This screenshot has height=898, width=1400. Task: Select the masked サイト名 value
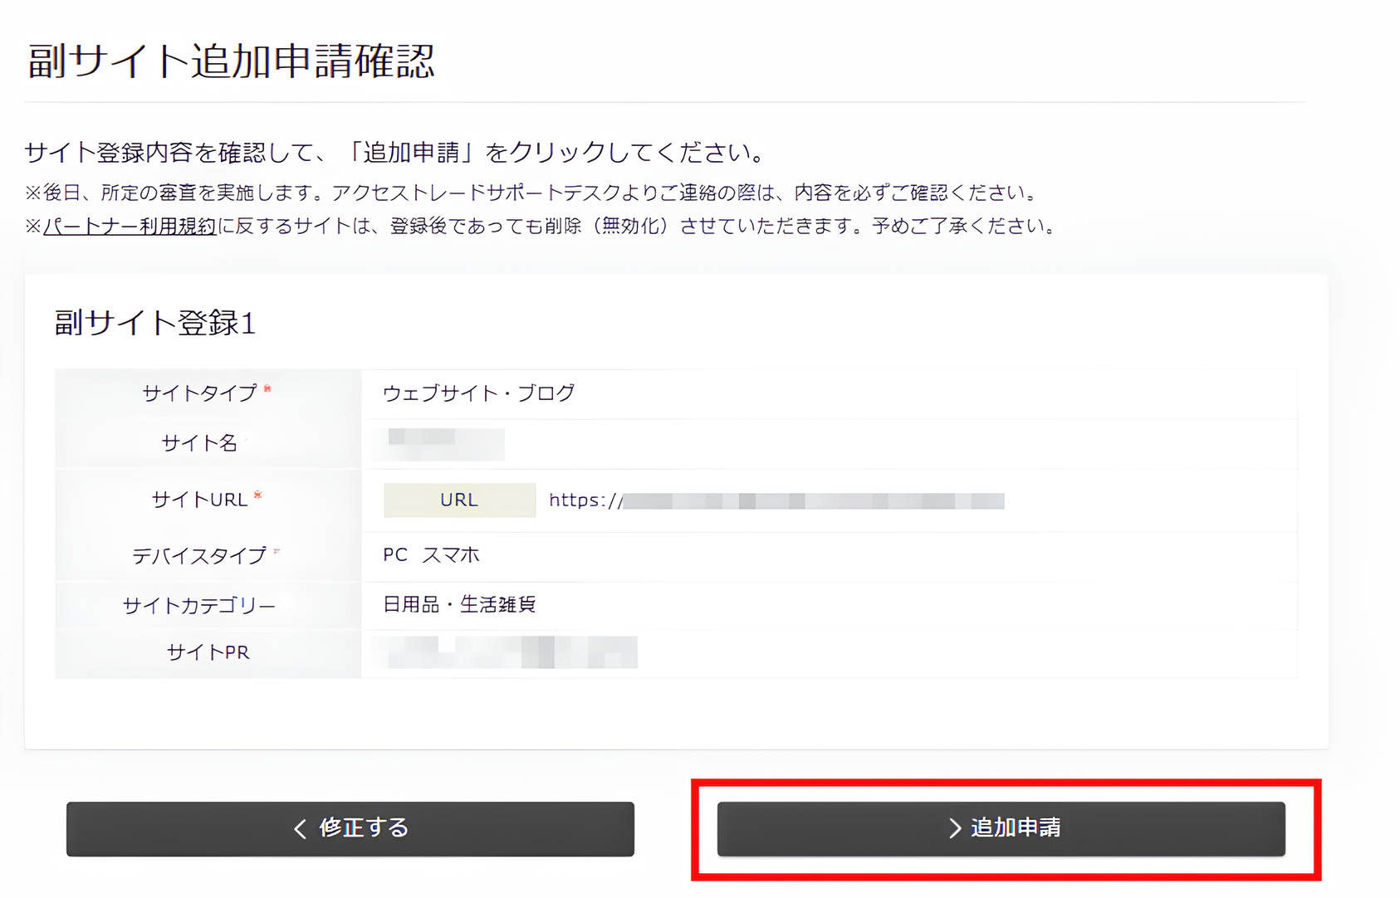click(438, 444)
